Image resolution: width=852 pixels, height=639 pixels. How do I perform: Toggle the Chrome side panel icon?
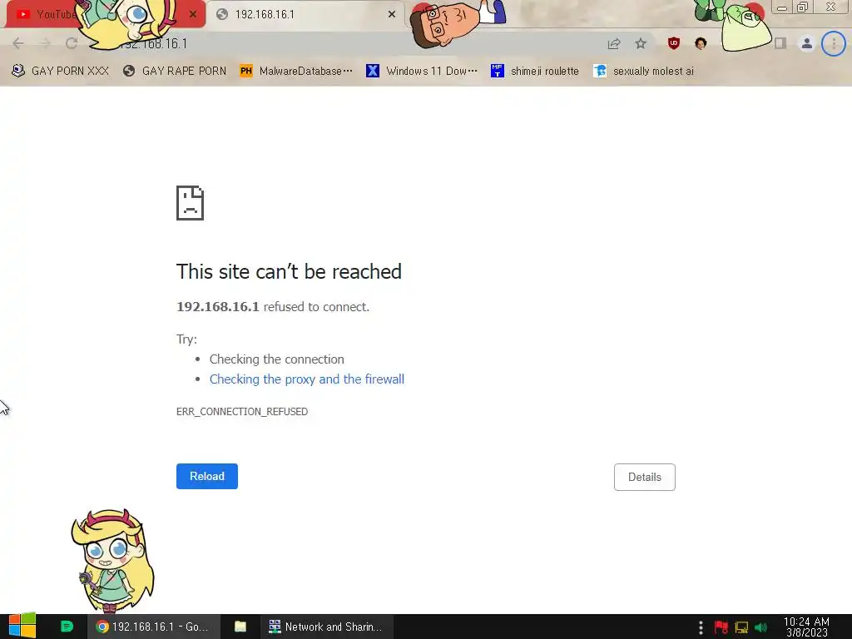point(780,43)
